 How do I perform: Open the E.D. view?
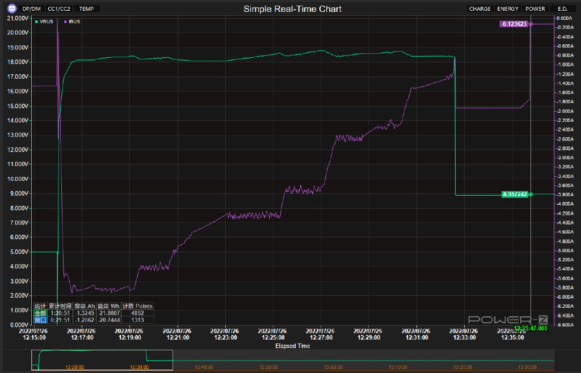[562, 9]
